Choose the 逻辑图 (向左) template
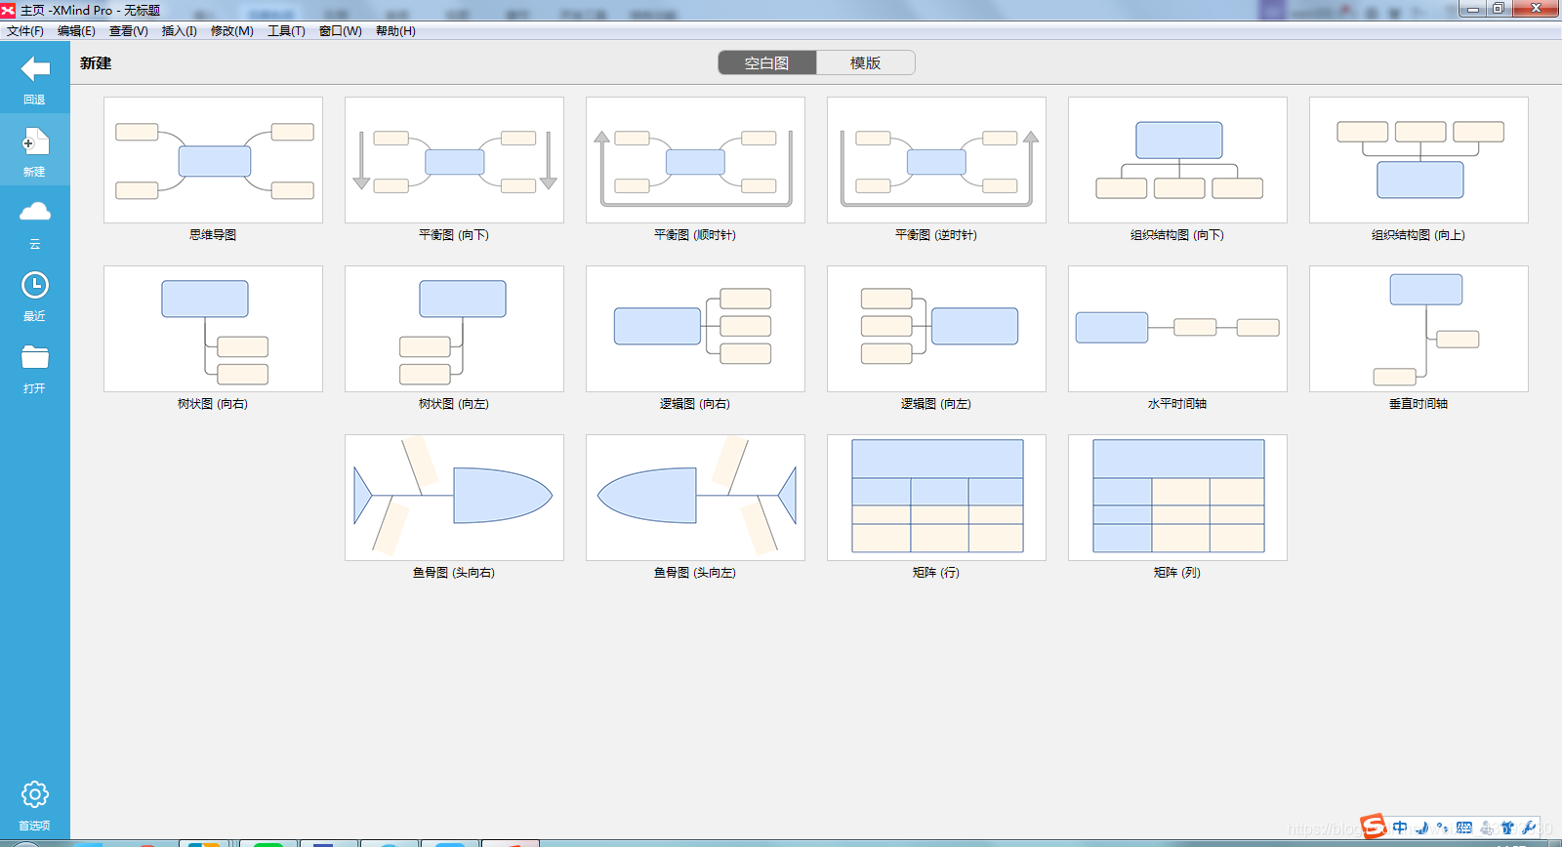Image resolution: width=1562 pixels, height=847 pixels. pos(936,329)
